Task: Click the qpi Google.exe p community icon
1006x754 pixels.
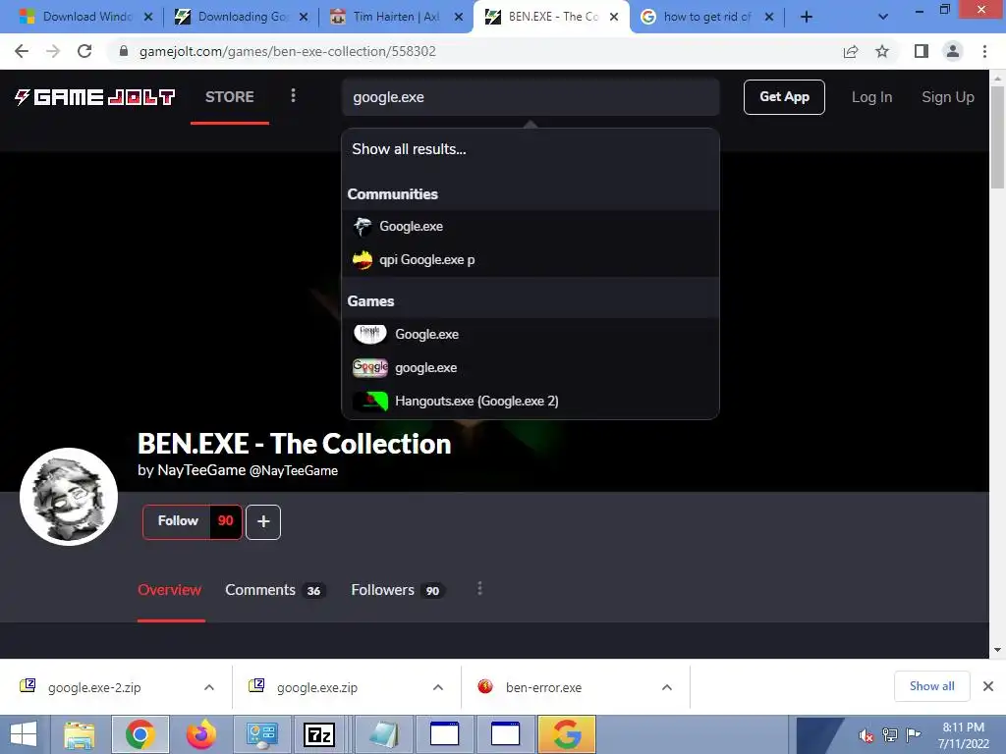Action: pos(363,259)
